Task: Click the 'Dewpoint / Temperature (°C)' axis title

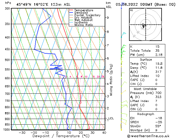Action: click(x=61, y=136)
